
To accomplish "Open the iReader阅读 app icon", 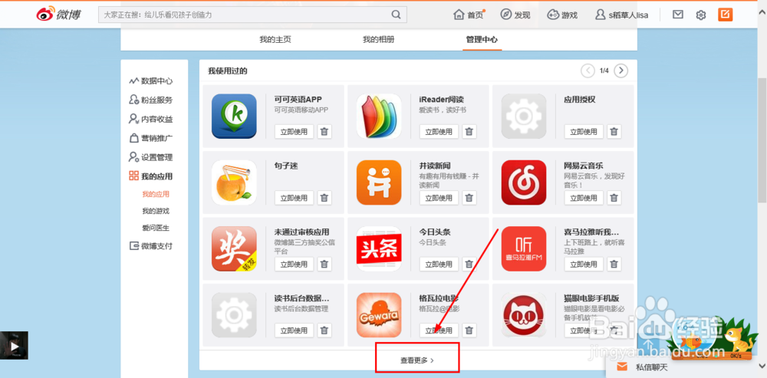I will click(379, 117).
